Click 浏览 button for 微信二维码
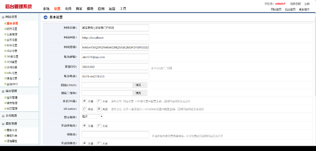 140,93
